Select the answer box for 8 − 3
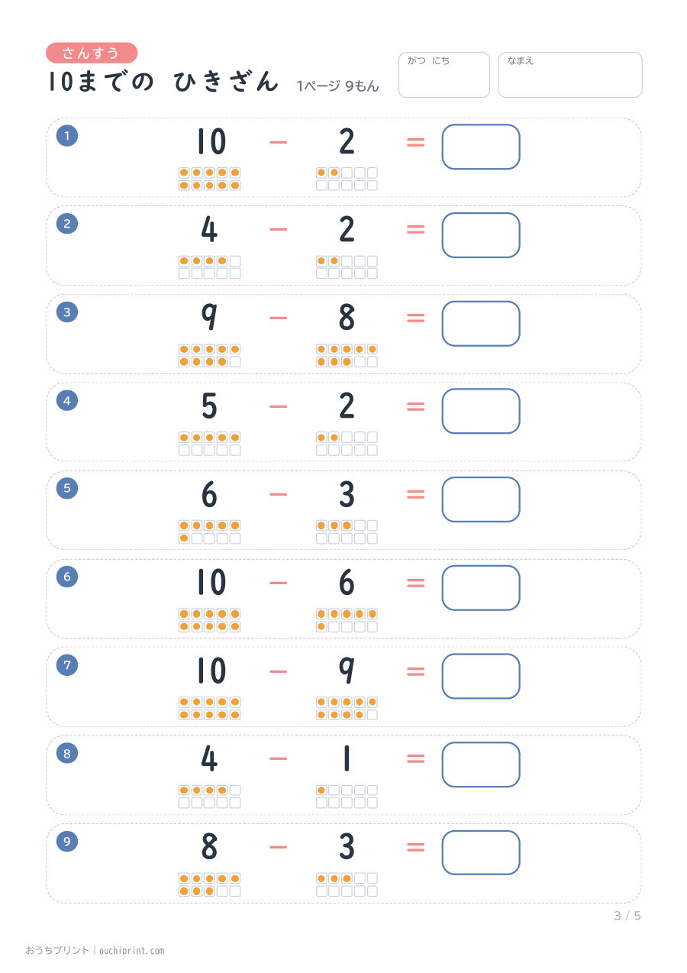Viewport: 687px width, 973px height. coord(481,852)
